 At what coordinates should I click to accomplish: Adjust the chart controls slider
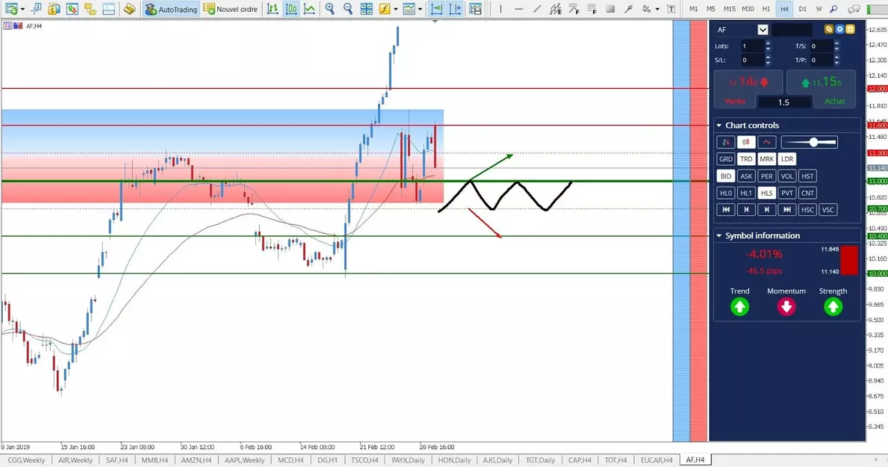click(x=809, y=142)
